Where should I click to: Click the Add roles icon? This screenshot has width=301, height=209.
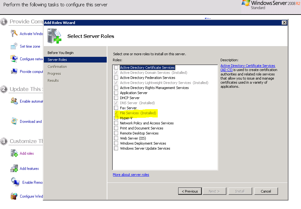pos(14,153)
